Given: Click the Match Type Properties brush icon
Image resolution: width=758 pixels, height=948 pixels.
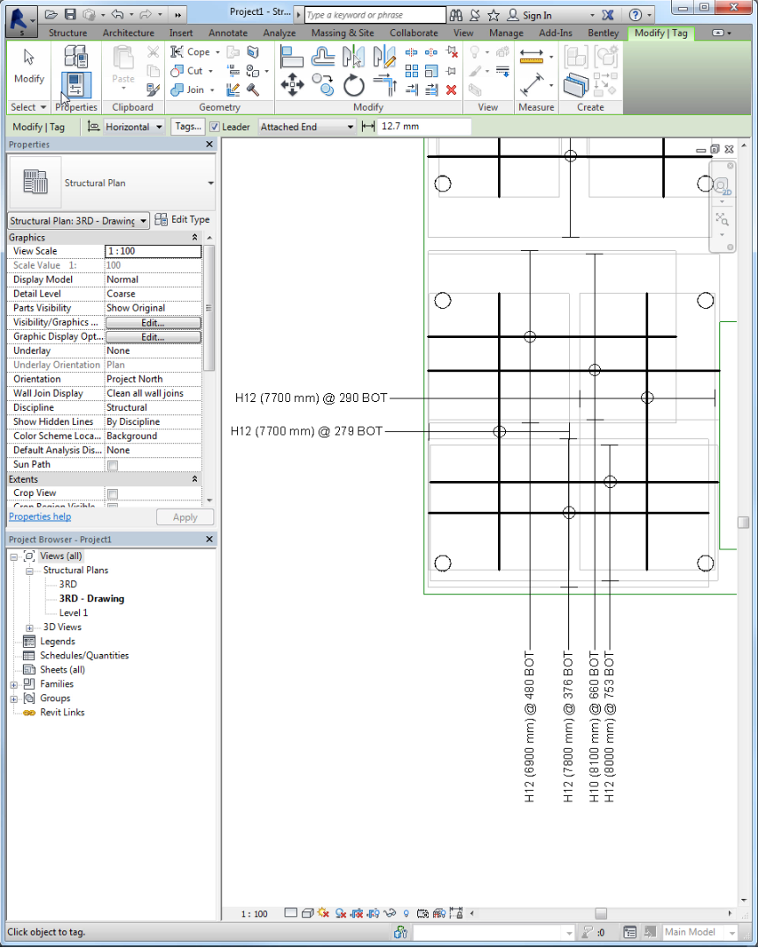Looking at the screenshot, I should tap(153, 90).
